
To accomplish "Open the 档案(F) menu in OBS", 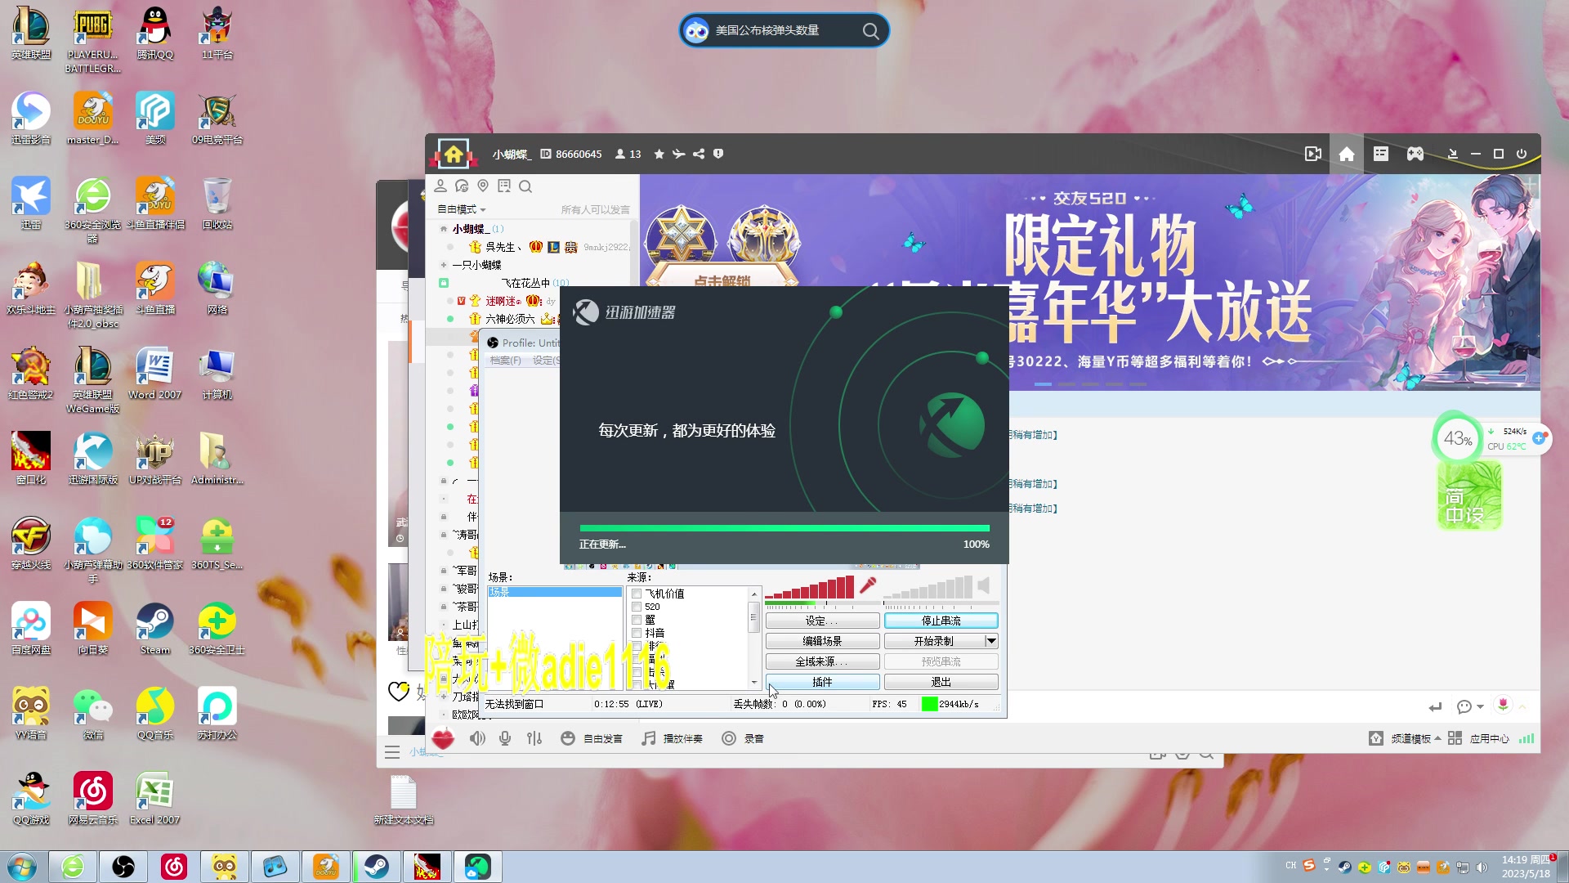I will (505, 361).
